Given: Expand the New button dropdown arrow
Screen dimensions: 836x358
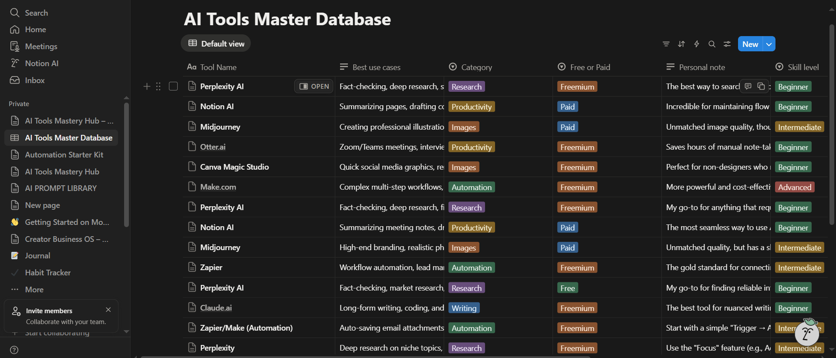Looking at the screenshot, I should point(769,44).
